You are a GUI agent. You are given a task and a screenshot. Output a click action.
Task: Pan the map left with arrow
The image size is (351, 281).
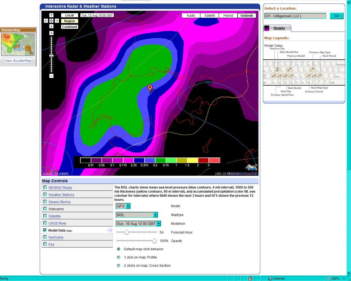tap(46, 21)
